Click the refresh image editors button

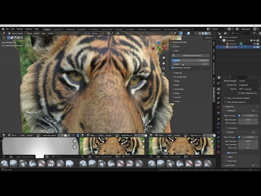(x=190, y=56)
